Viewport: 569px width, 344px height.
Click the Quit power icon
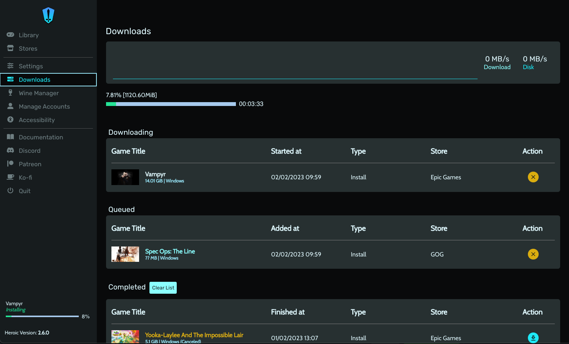point(10,190)
